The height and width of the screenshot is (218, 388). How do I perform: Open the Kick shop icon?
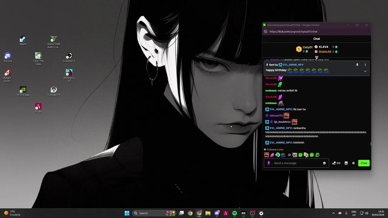click(x=346, y=163)
